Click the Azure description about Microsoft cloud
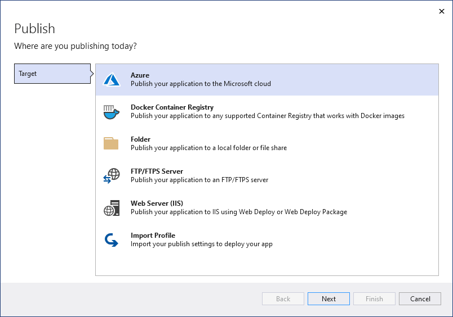453x317 pixels. [201, 84]
